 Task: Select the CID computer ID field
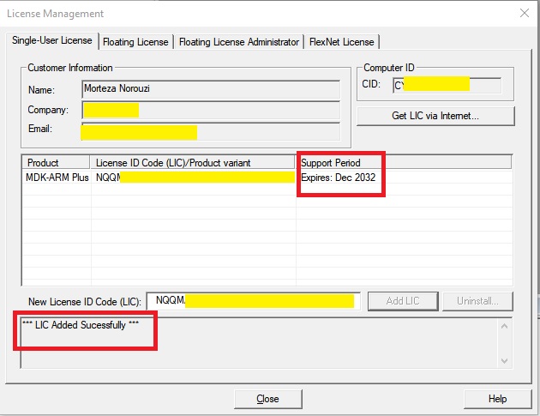(446, 85)
